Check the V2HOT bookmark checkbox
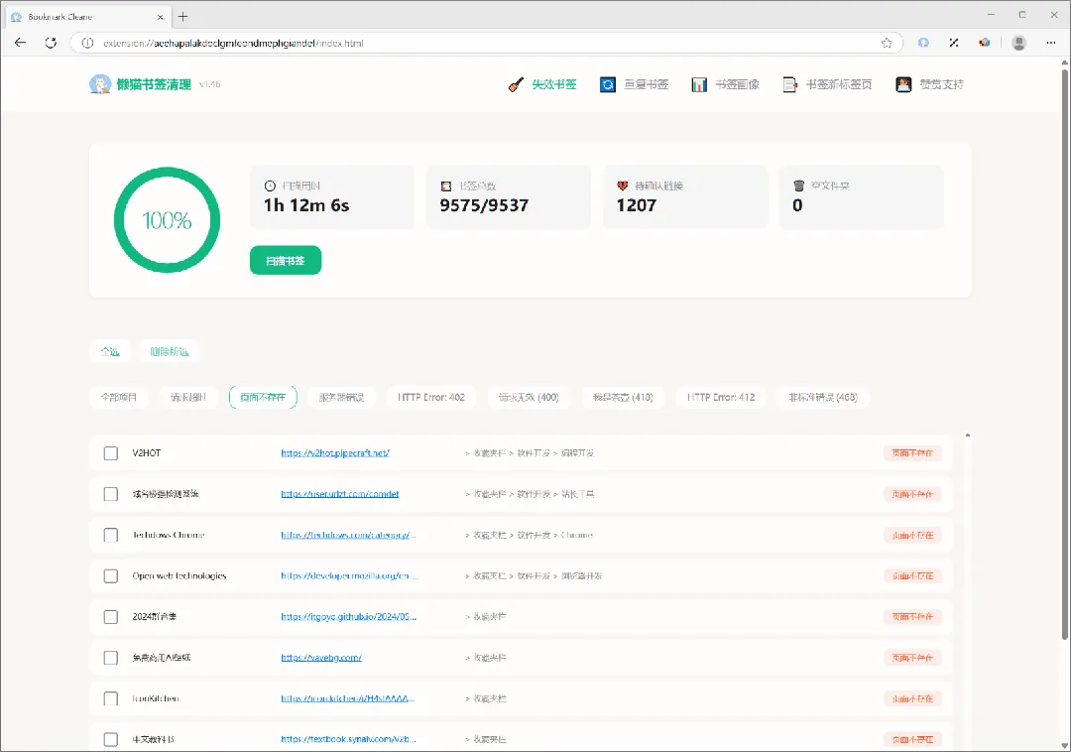 [x=111, y=452]
